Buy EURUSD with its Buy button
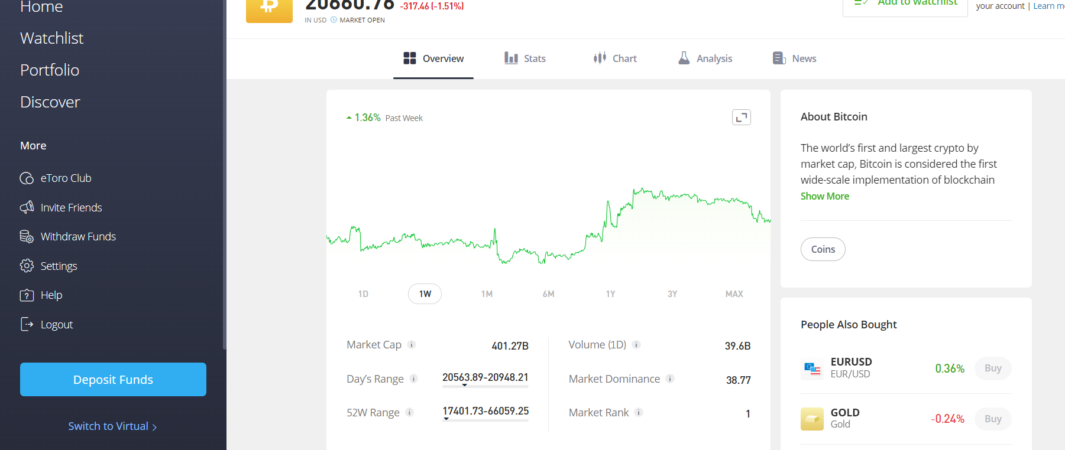The width and height of the screenshot is (1065, 450). [x=993, y=369]
